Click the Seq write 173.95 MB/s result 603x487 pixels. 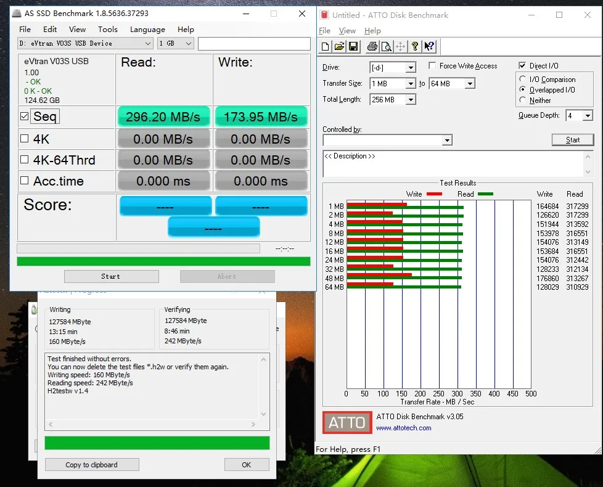coord(261,117)
